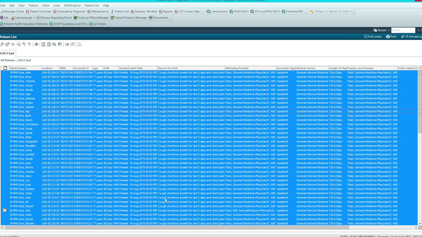Open Patient Overview from the toolbar
Screen dimensions: 422x237
(38, 12)
